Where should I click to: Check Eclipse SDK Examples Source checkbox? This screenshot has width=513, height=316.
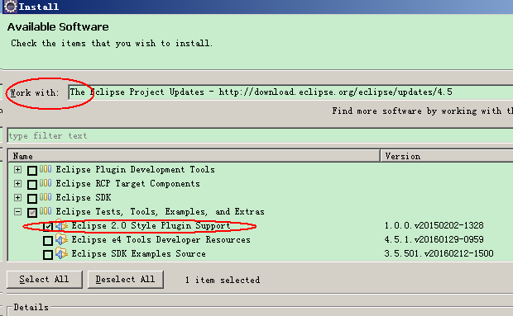(48, 255)
